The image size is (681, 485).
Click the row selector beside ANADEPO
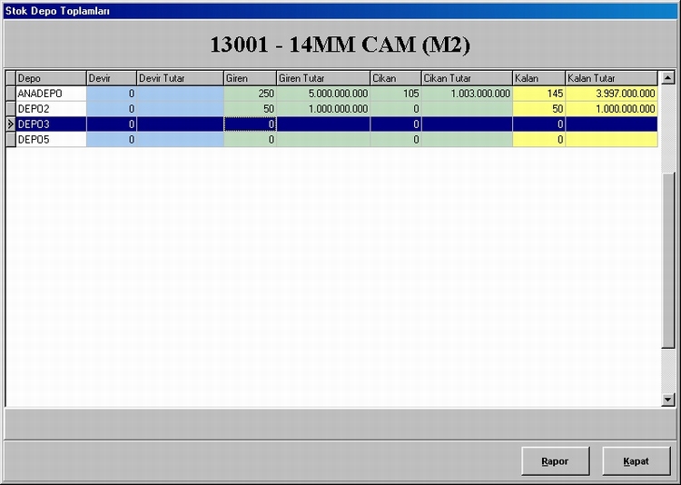click(x=10, y=94)
